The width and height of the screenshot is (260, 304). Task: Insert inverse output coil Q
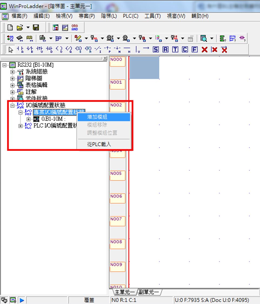click(x=69, y=50)
